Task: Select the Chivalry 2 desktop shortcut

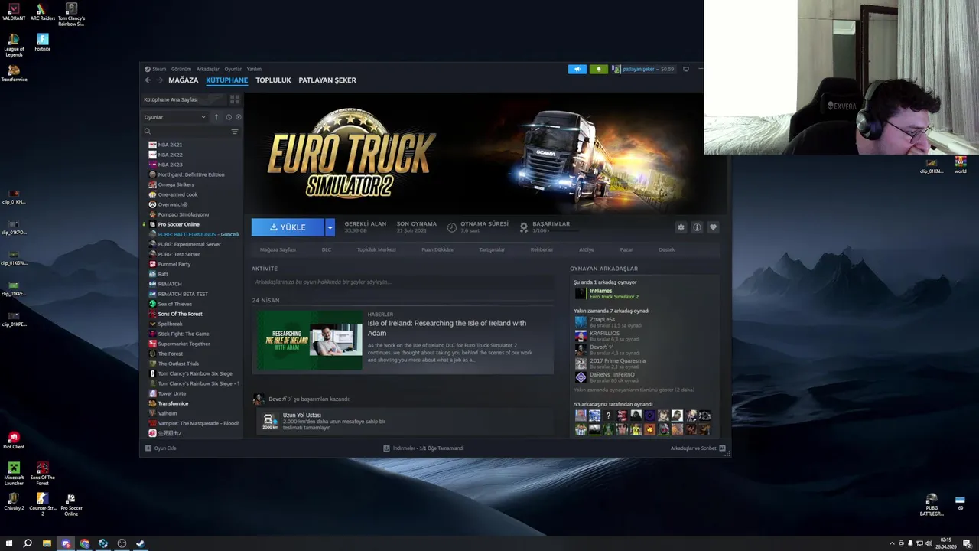Action: pos(14,502)
